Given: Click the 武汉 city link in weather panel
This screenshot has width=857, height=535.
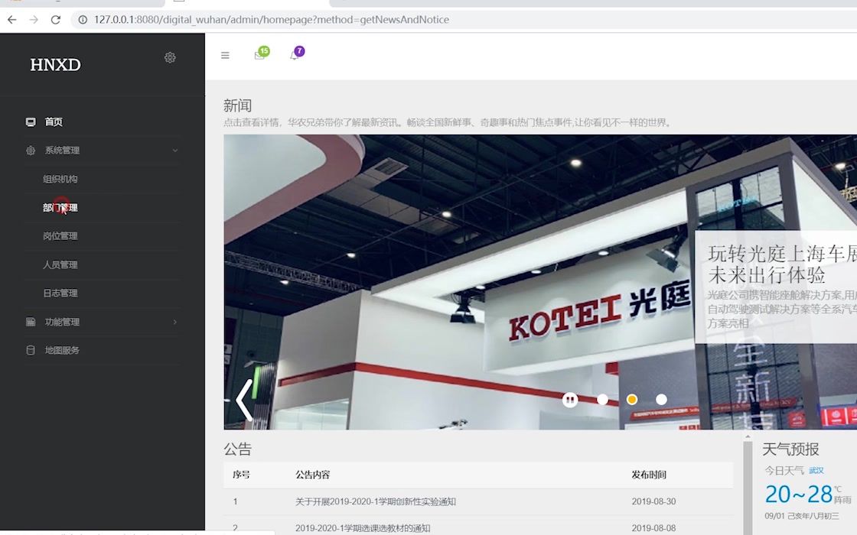Looking at the screenshot, I should pos(816,471).
